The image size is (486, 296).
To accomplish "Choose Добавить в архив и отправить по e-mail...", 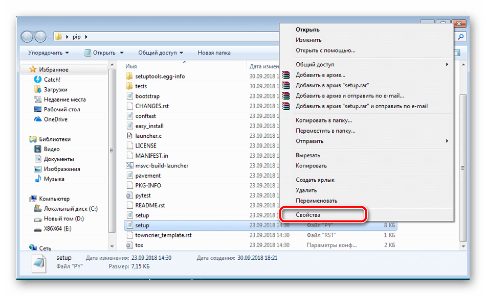I will 349,95.
